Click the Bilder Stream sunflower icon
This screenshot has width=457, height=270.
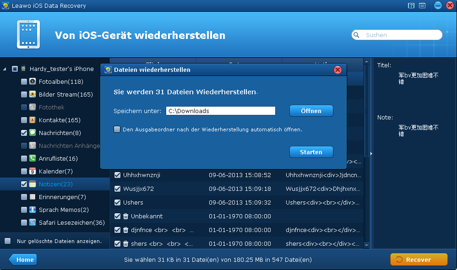pyautogui.click(x=33, y=94)
